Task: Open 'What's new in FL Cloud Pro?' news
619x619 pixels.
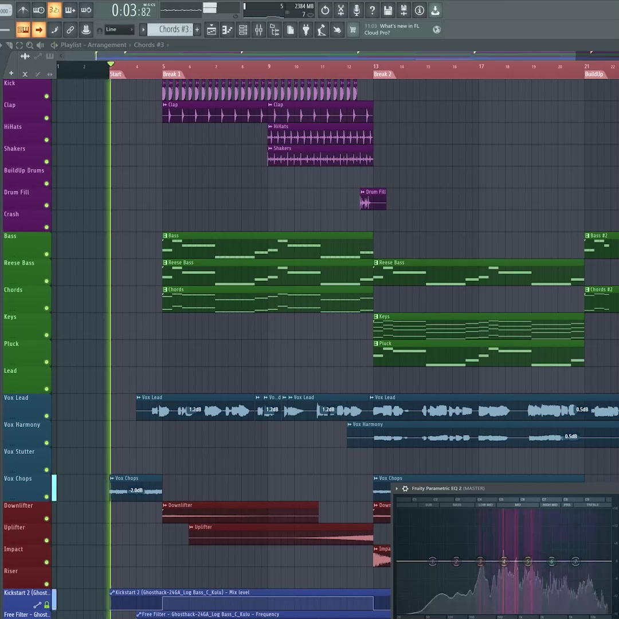Action: [402, 30]
